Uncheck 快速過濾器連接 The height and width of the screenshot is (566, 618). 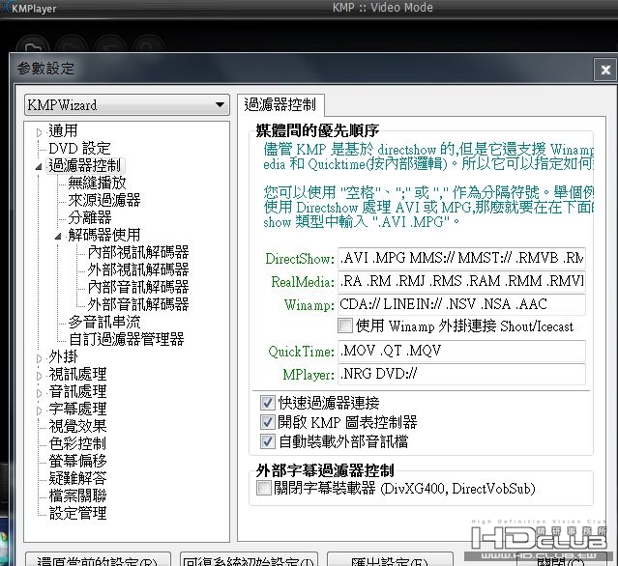(x=267, y=402)
